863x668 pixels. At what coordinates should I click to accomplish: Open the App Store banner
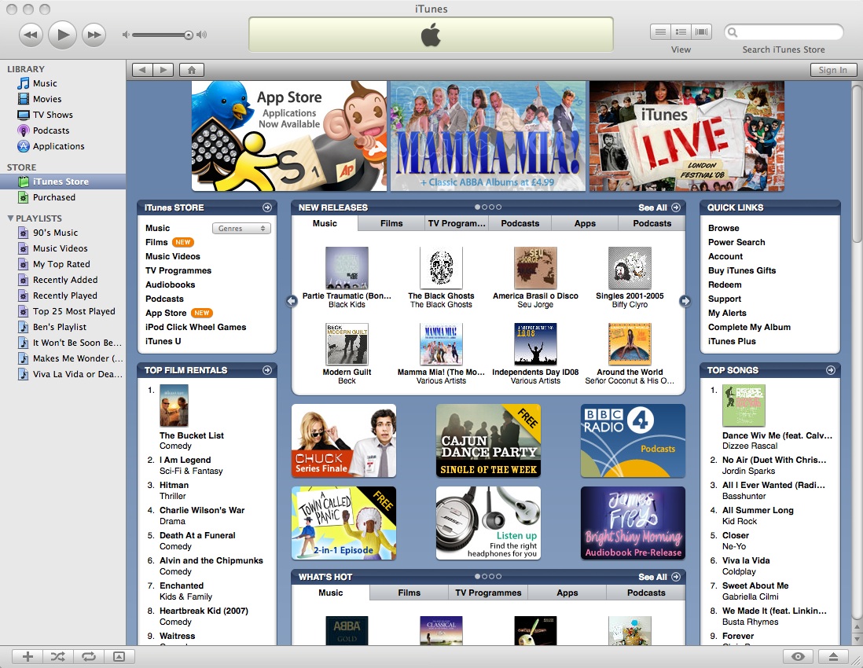[289, 136]
